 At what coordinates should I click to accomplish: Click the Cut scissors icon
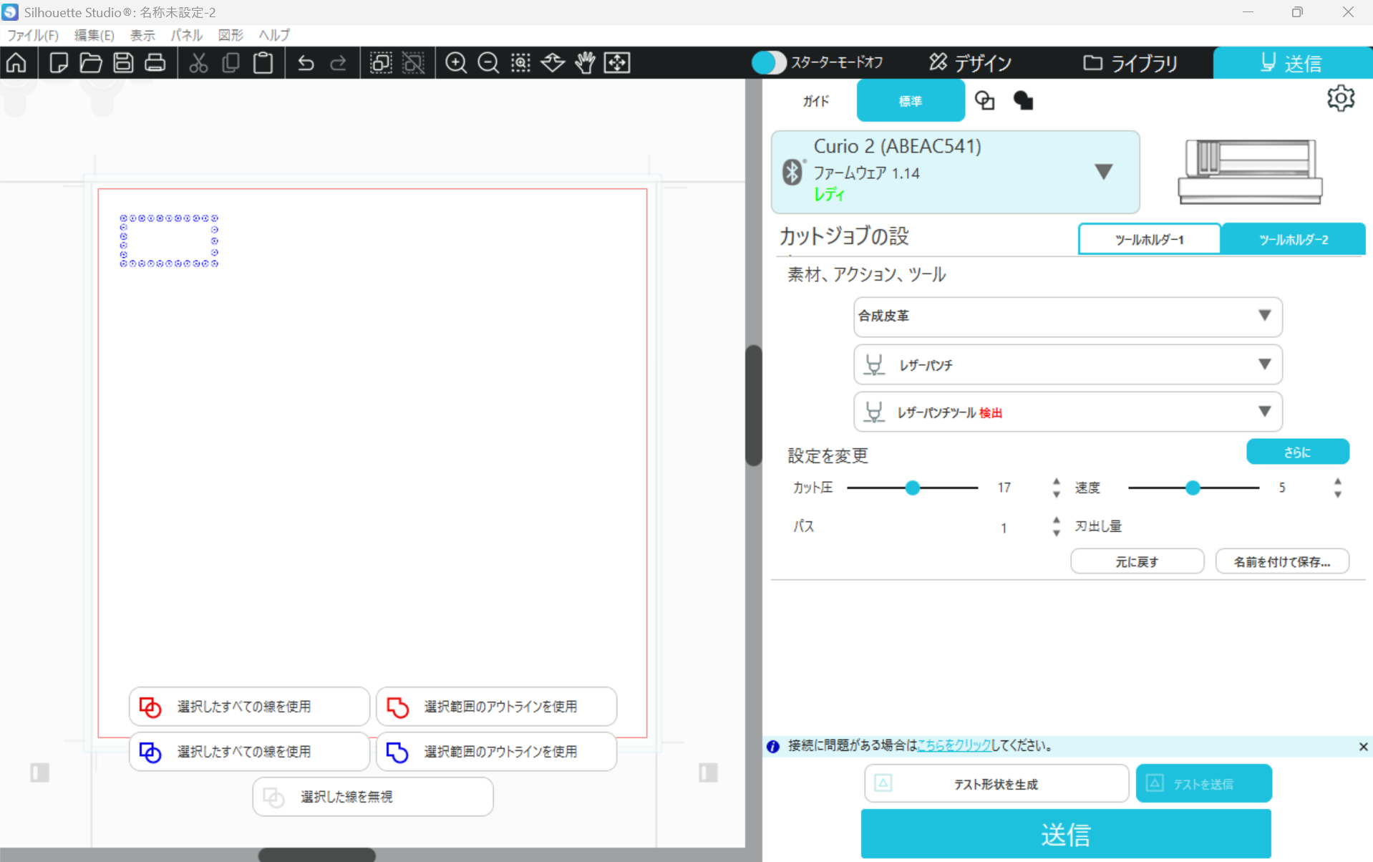coord(198,63)
